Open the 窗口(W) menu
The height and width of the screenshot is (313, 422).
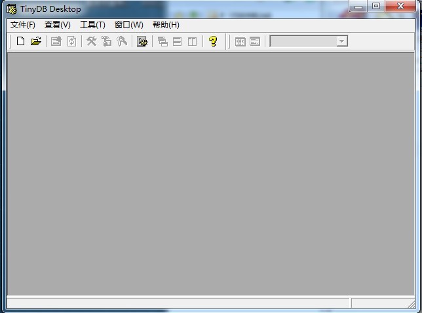coord(128,25)
